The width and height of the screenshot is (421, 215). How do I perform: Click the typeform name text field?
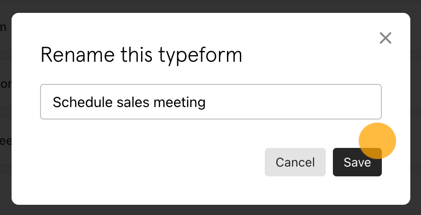[x=210, y=102]
